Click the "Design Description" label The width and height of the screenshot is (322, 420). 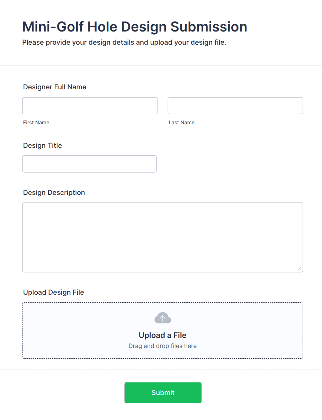54,193
